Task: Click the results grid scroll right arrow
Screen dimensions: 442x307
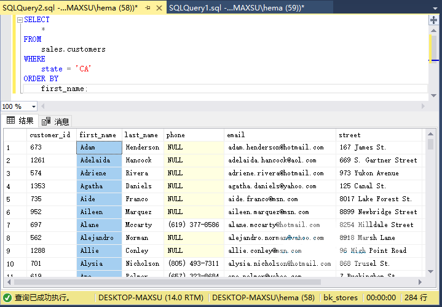Action: (x=420, y=282)
